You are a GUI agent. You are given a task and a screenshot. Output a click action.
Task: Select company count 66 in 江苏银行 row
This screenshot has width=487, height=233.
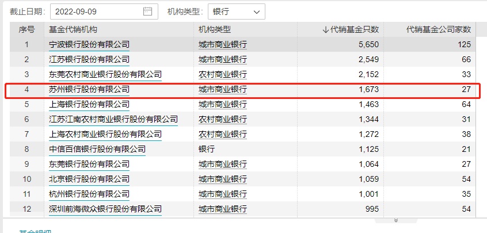tap(466, 60)
